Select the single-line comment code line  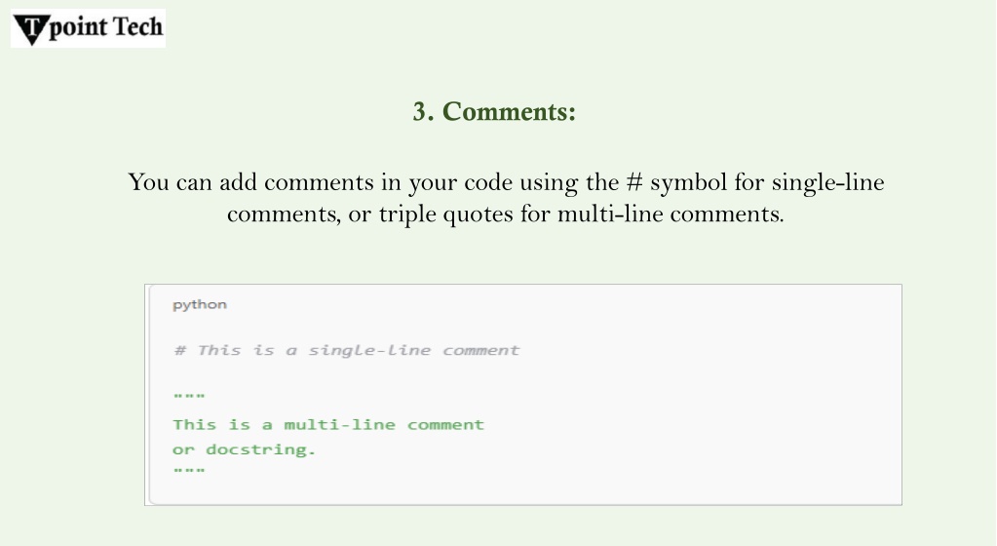[347, 351]
